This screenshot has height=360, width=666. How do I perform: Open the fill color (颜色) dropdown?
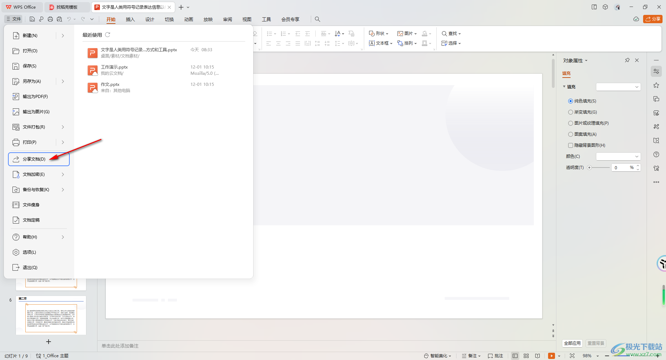618,156
